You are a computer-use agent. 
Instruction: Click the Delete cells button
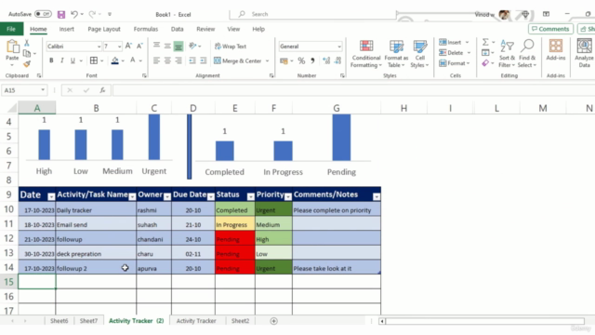(x=451, y=53)
